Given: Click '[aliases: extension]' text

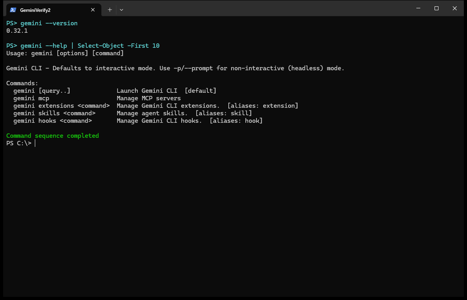Looking at the screenshot, I should (263, 106).
